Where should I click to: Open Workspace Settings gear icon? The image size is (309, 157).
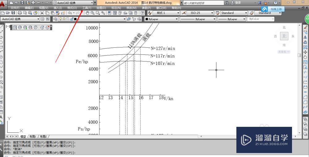(43, 19)
